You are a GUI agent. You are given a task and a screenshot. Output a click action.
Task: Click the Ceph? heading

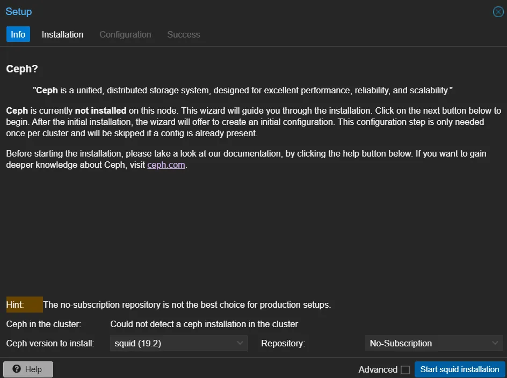(x=22, y=69)
